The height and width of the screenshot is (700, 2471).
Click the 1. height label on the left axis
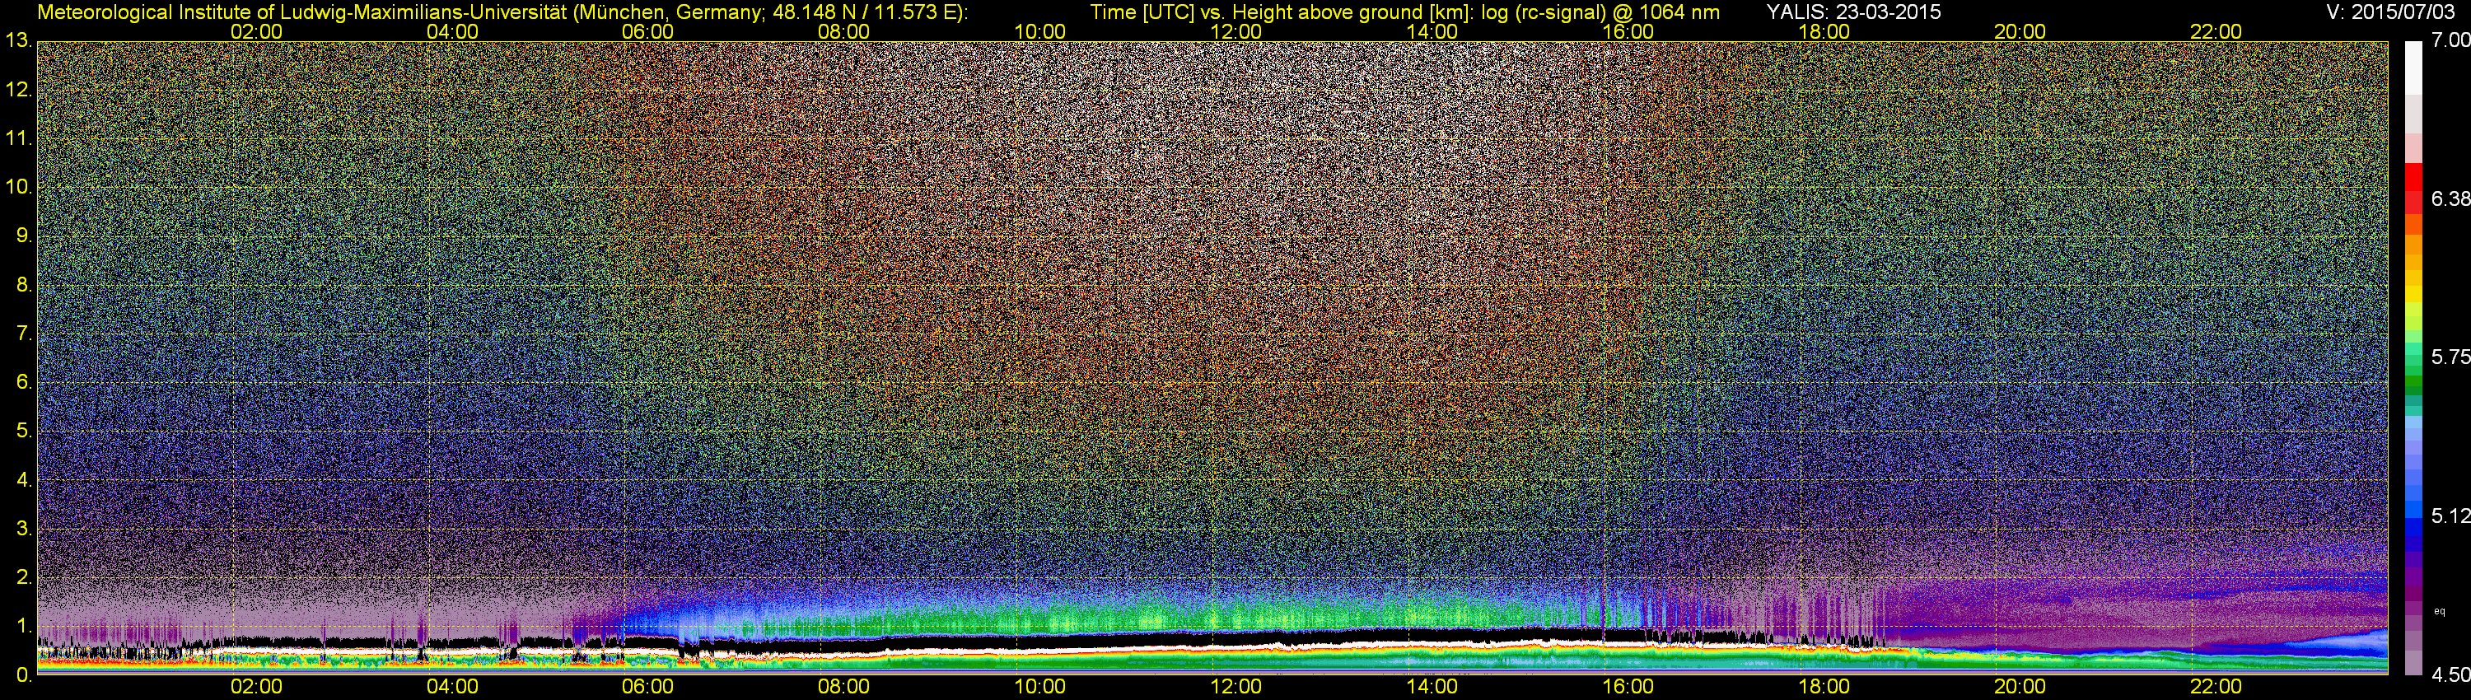(24, 625)
